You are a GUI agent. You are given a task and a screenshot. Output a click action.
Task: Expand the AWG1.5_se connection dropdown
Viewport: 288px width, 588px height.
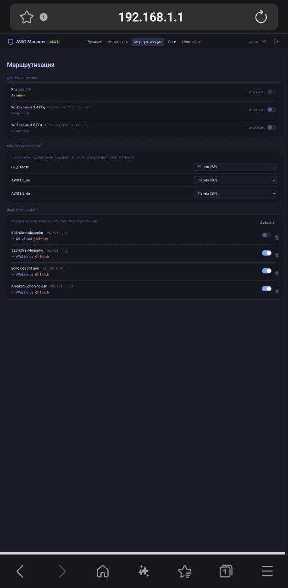[235, 180]
